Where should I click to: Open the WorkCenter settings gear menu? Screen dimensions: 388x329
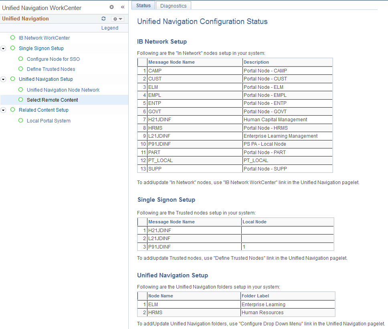(x=111, y=7)
